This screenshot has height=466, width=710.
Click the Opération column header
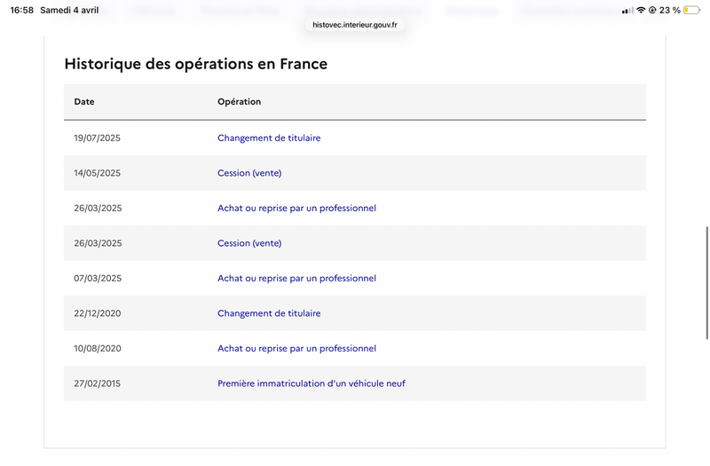pos(240,102)
